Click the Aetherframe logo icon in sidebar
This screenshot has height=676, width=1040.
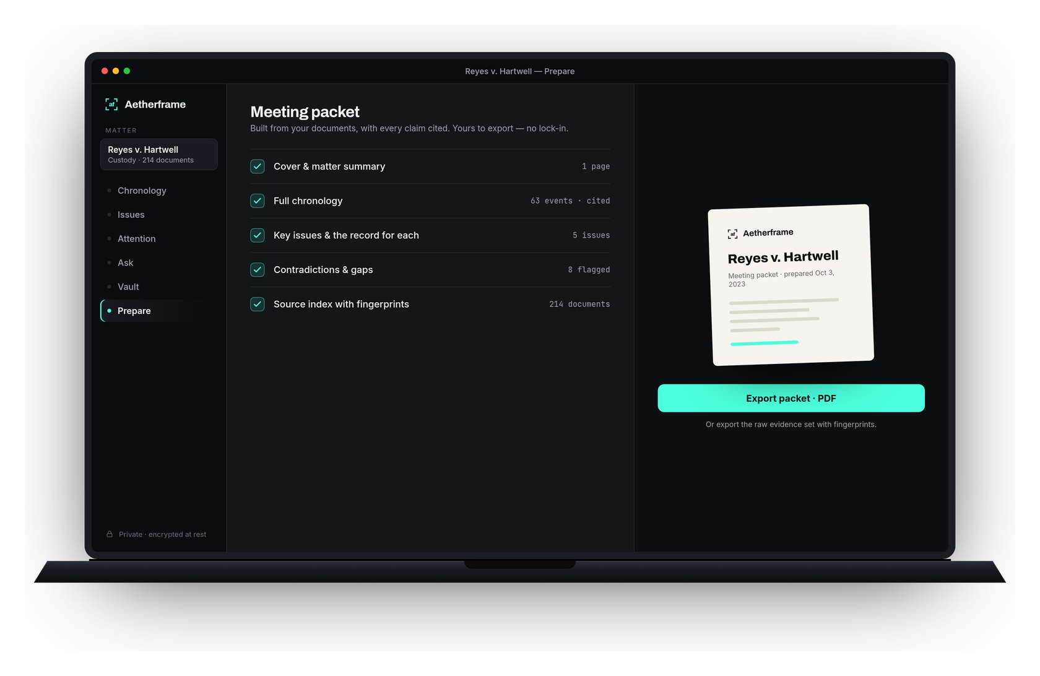point(111,104)
